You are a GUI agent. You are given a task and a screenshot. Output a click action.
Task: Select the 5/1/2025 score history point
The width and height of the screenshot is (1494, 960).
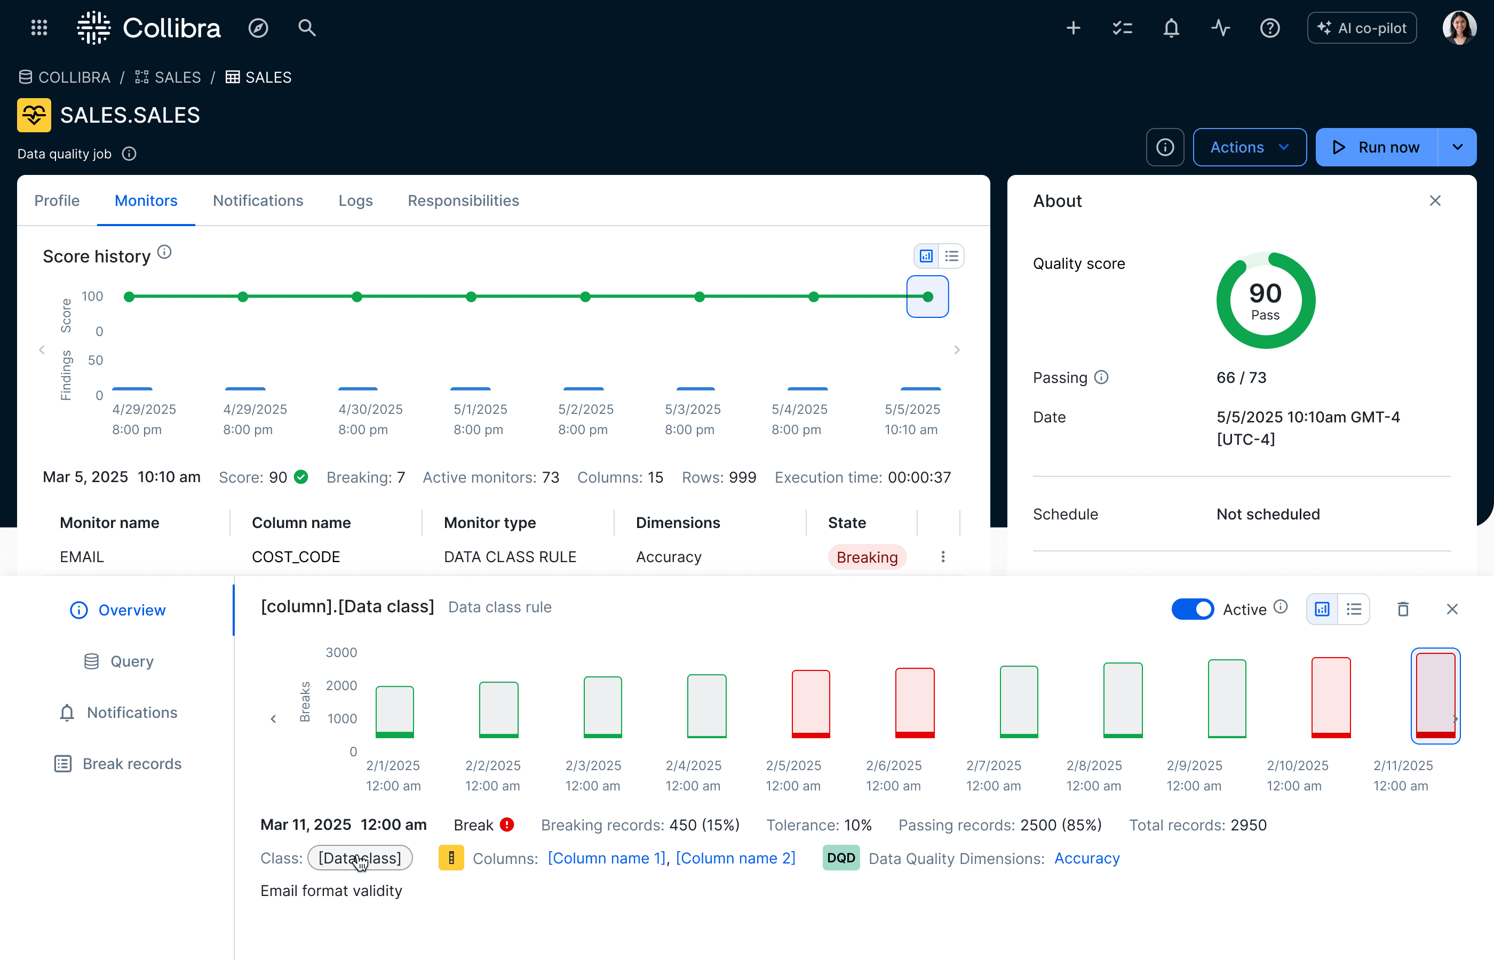coord(471,297)
